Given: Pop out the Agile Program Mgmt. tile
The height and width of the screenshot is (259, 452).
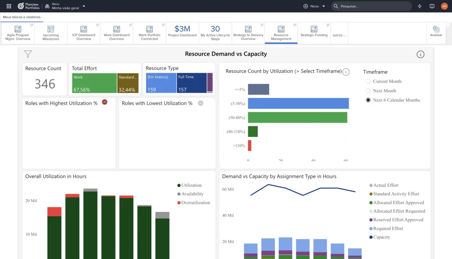Looking at the screenshot, I should [32, 25].
